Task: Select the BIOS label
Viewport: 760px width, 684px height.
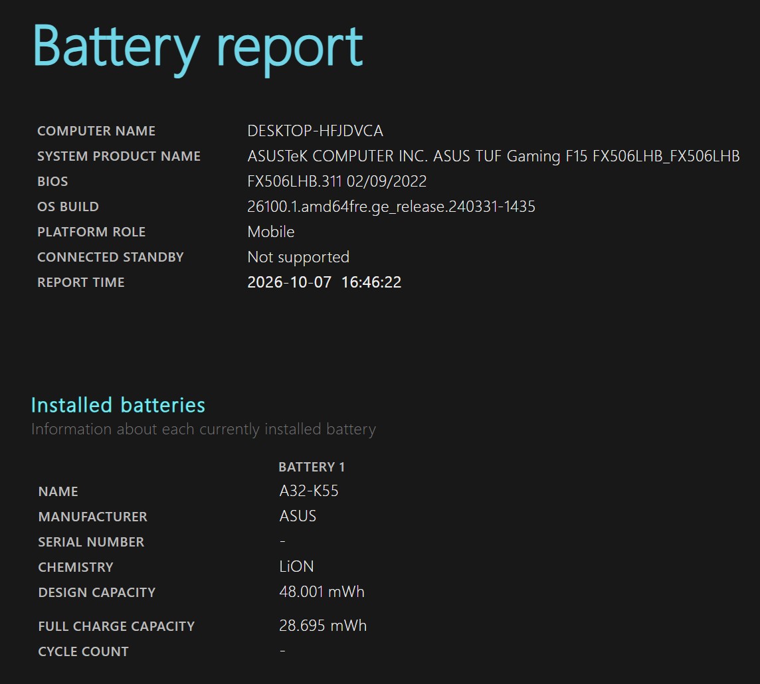Action: tap(53, 181)
